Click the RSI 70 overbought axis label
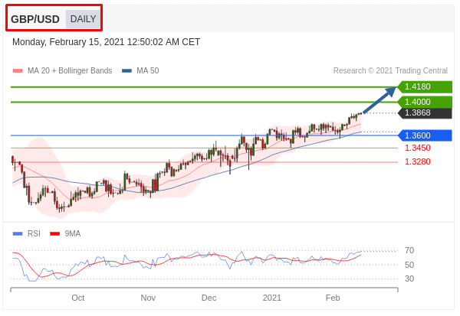 pyautogui.click(x=409, y=250)
